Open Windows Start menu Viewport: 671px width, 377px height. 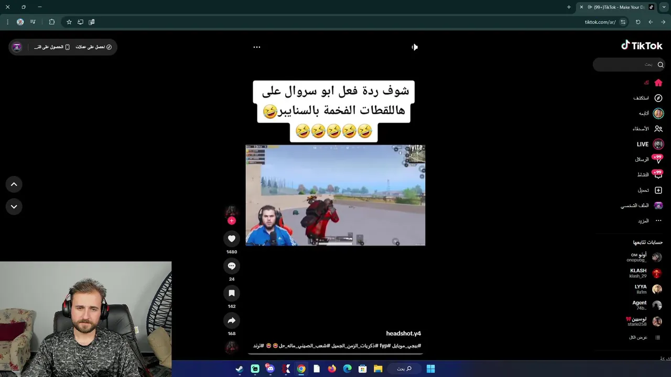click(x=430, y=369)
